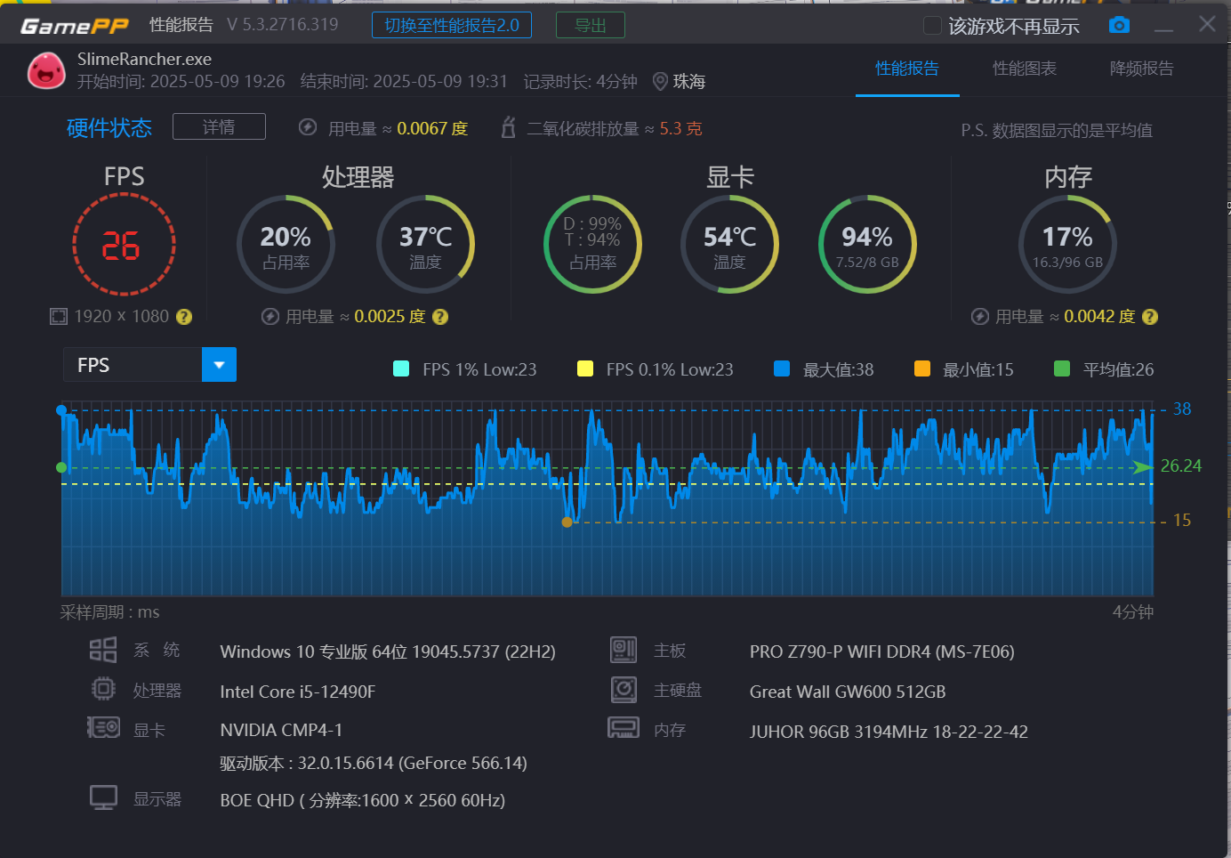1231x858 pixels.
Task: Click the GPU 54℃ temperature gauge
Action: (729, 245)
